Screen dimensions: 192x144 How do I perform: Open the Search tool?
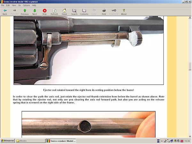(74, 12)
